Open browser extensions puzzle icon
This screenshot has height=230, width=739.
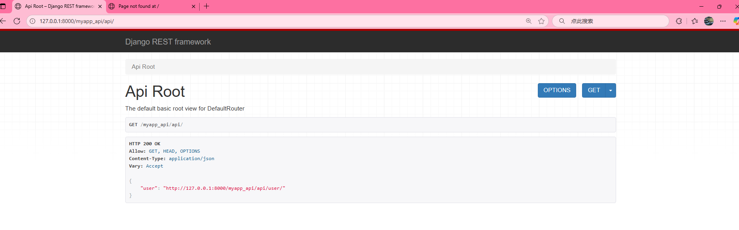point(679,21)
